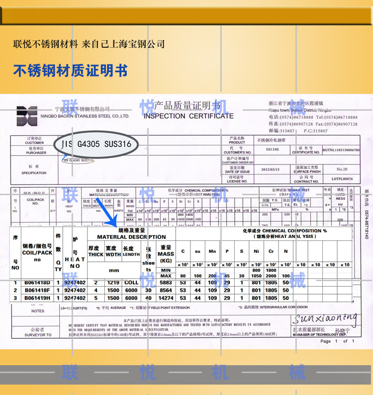Click the 'COLL' length cell

click(x=131, y=283)
